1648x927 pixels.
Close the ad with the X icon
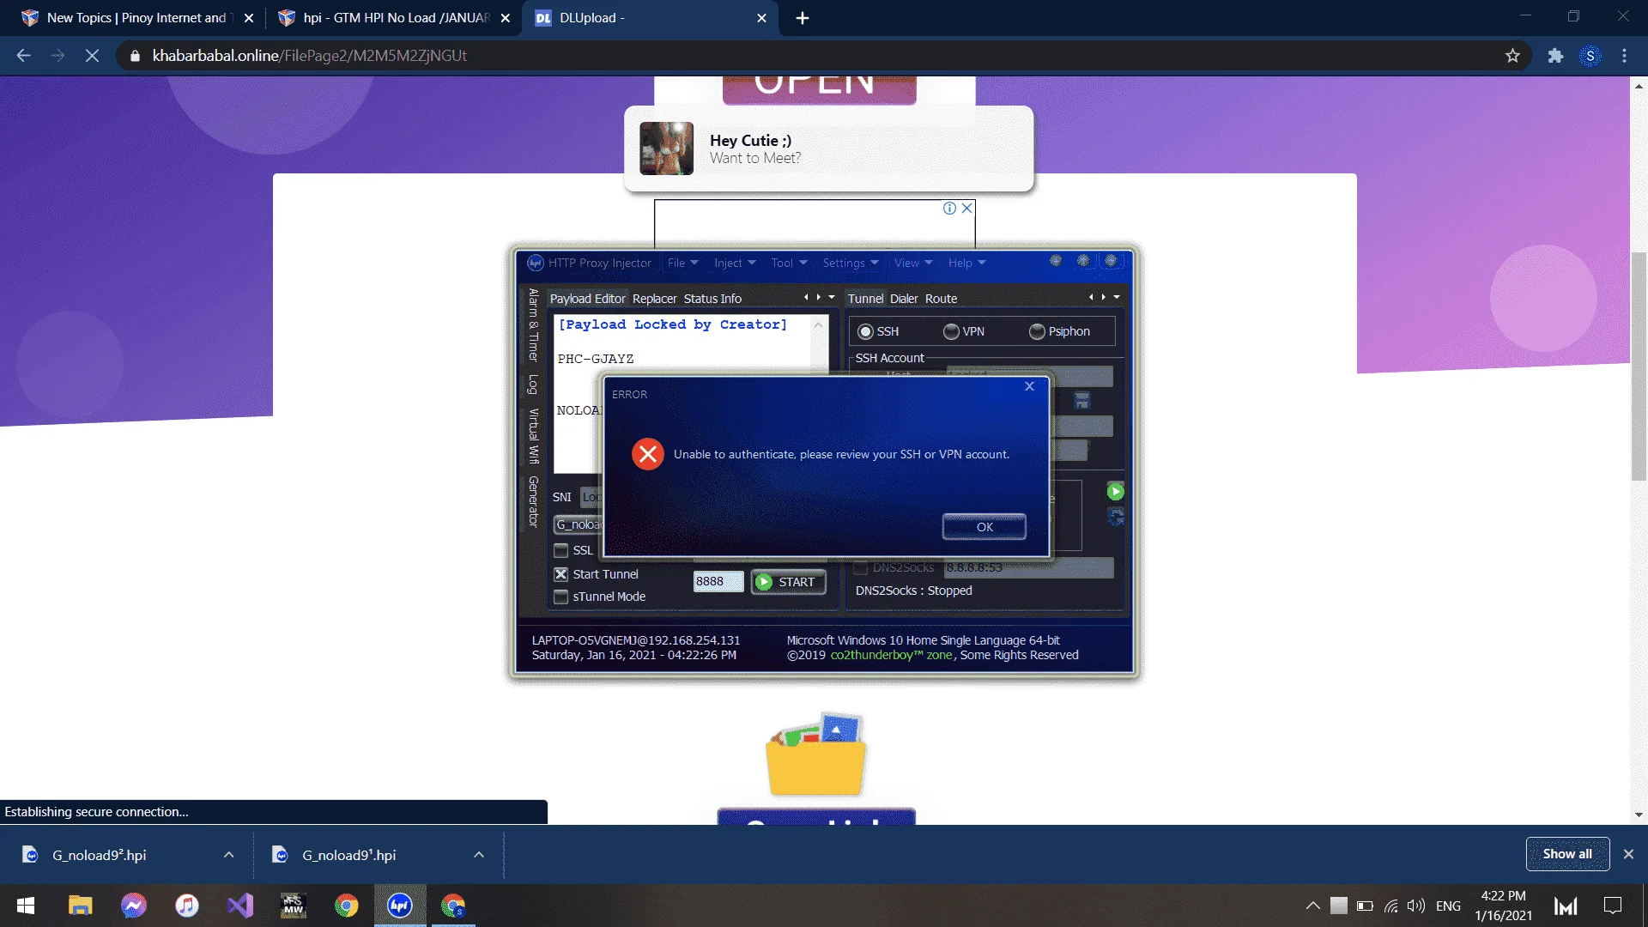click(966, 208)
